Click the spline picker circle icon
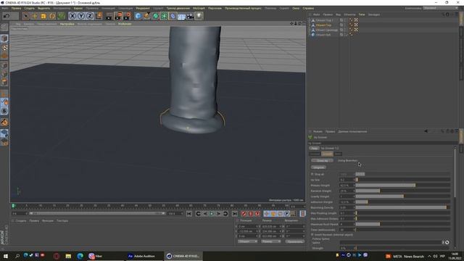The width and height of the screenshot is (464, 261). pyautogui.click(x=447, y=242)
